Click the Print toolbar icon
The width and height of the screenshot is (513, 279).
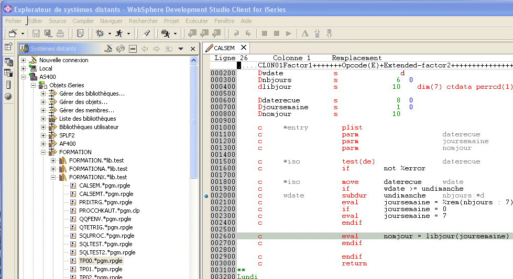60,33
